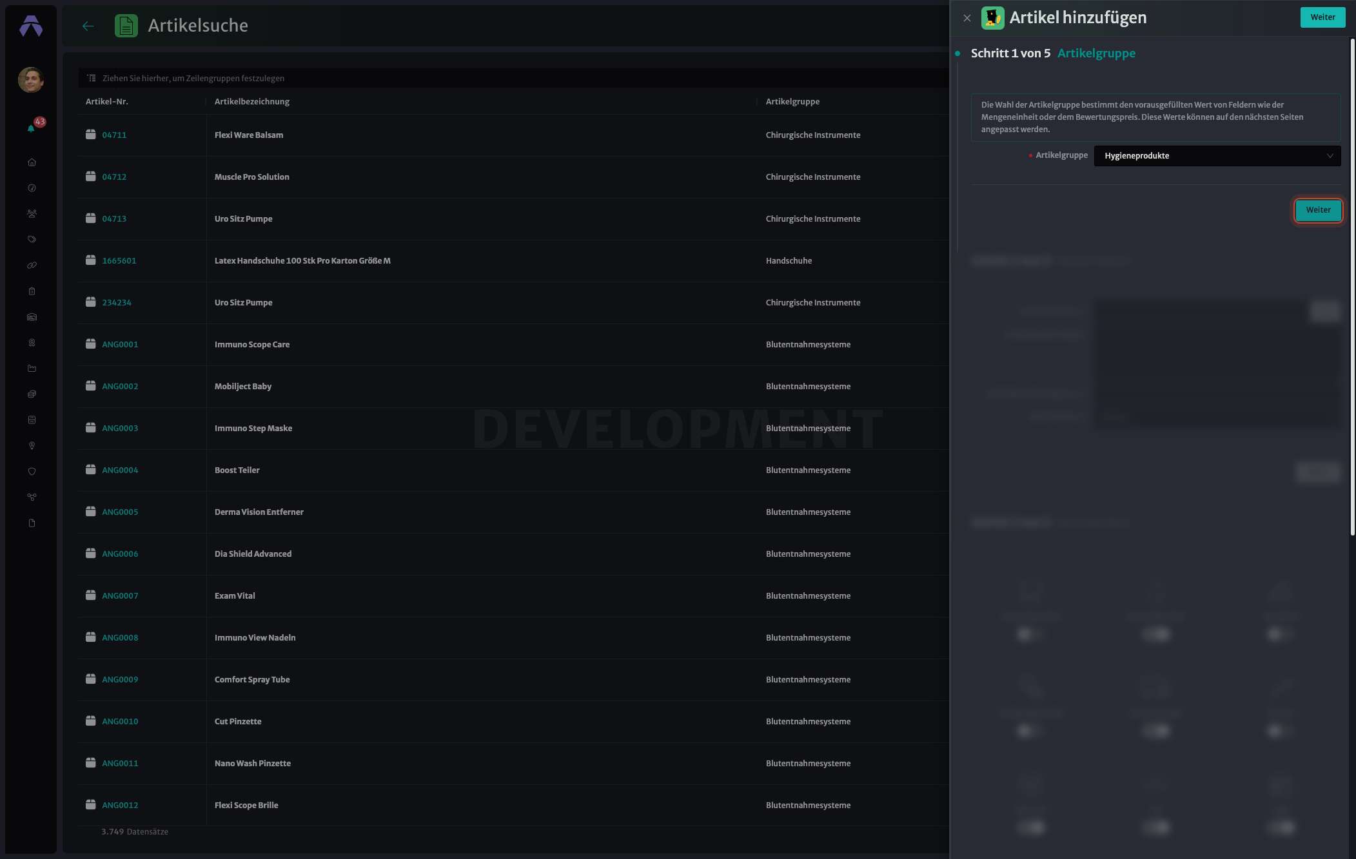1356x859 pixels.
Task: Open the network nodes icon in sidebar
Action: pyautogui.click(x=32, y=497)
